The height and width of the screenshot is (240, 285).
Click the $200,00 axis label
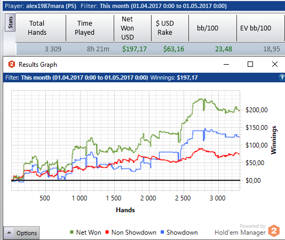pyautogui.click(x=257, y=110)
